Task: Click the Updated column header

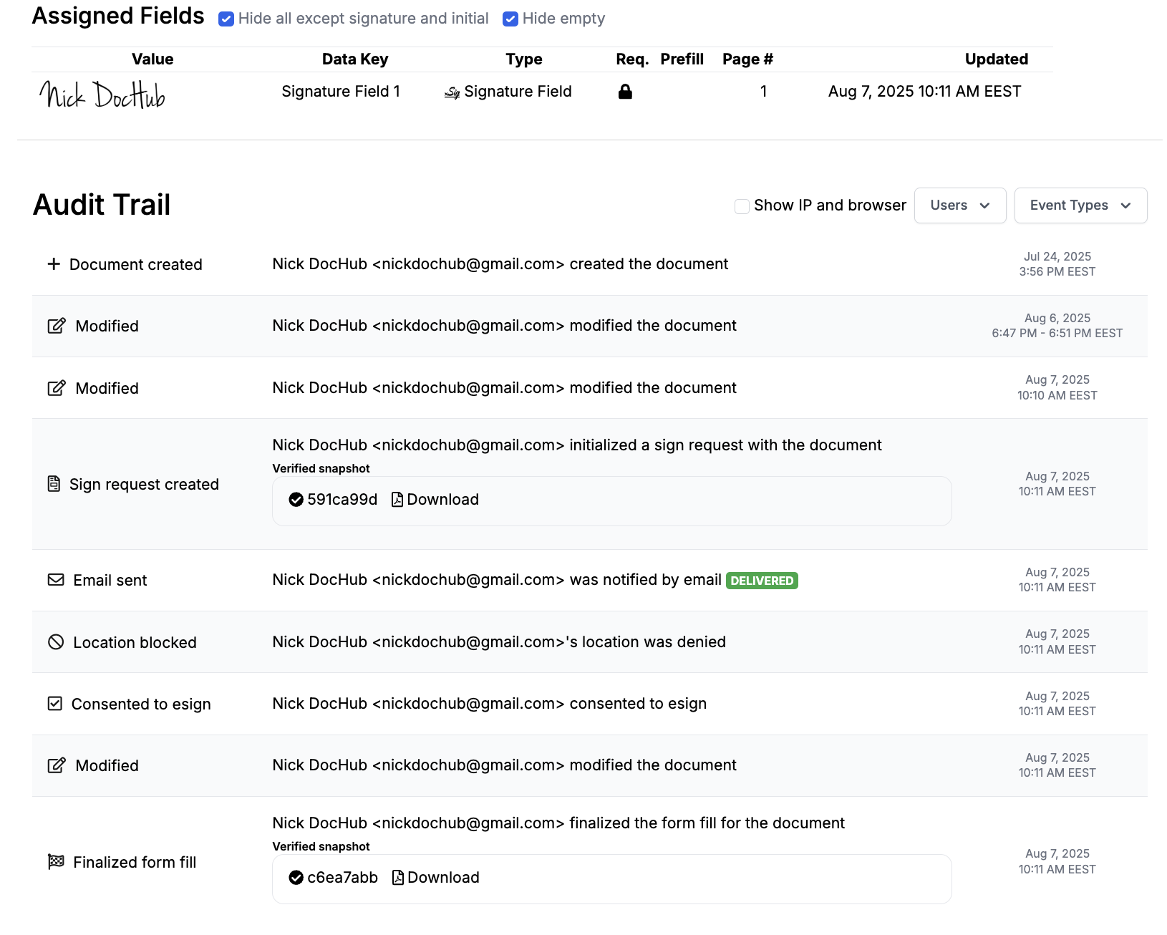Action: [996, 59]
